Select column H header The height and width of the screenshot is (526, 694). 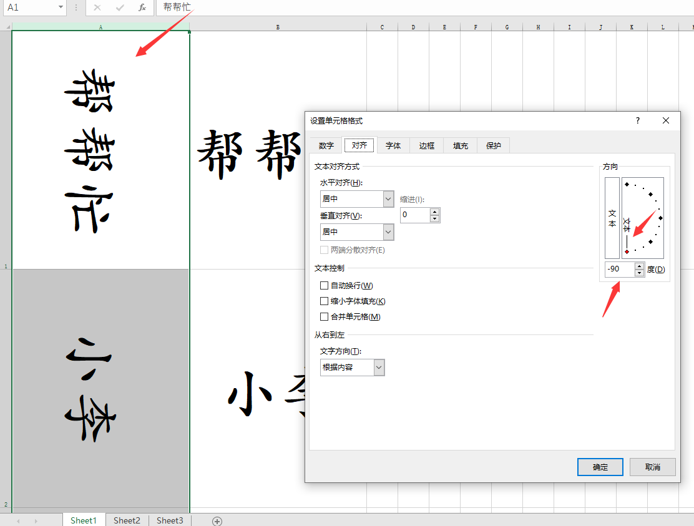click(538, 27)
